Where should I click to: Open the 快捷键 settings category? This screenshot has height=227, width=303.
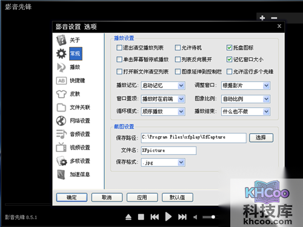(78, 81)
